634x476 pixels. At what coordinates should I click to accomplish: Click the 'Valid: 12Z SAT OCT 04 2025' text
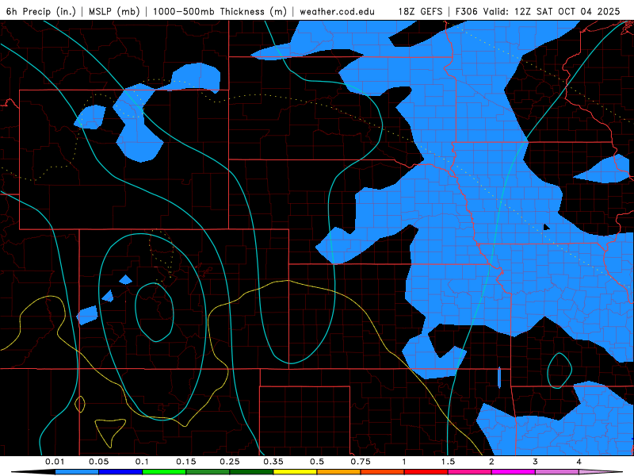(x=550, y=11)
